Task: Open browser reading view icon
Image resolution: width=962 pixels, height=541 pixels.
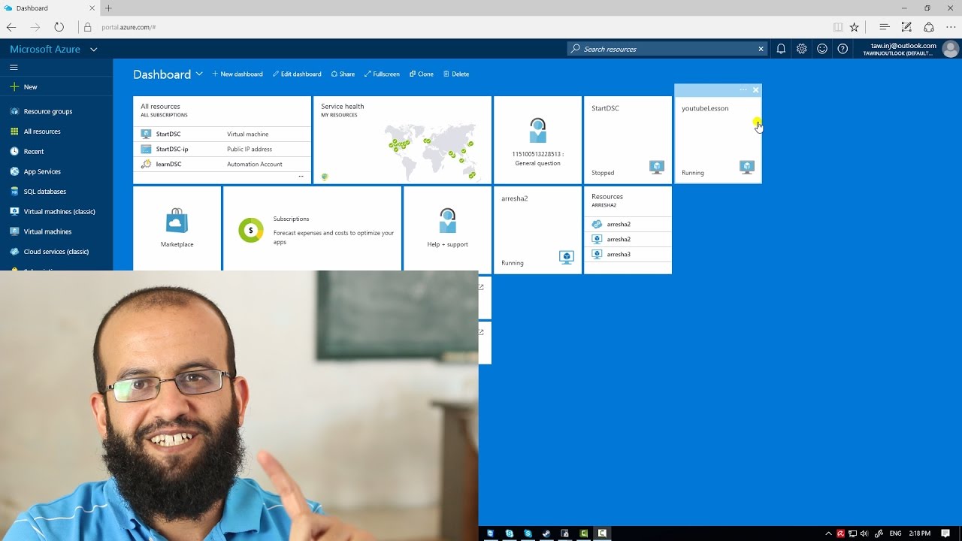Action: (838, 27)
